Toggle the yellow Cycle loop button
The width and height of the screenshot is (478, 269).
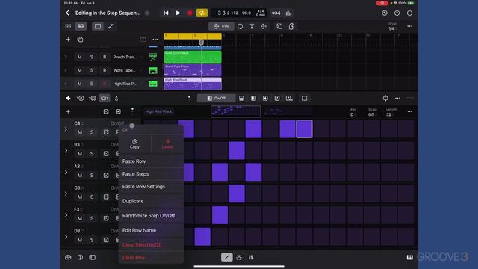pos(202,13)
